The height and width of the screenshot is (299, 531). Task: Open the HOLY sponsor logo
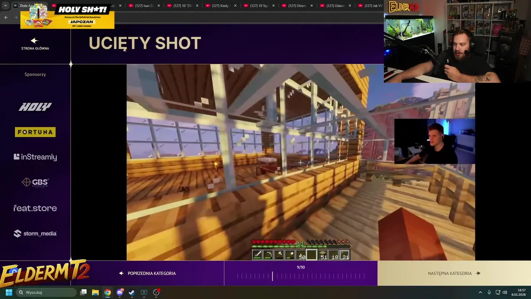[x=35, y=107]
